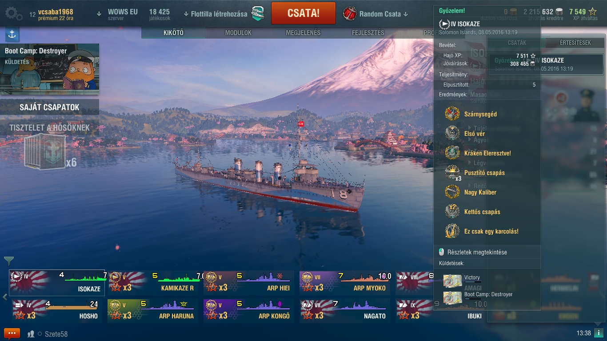Open the settings gear menu
This screenshot has height=341, width=607.
pos(13,14)
